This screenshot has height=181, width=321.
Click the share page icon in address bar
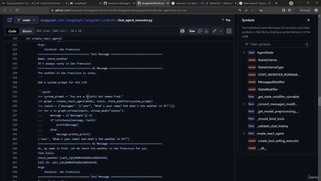246,10
